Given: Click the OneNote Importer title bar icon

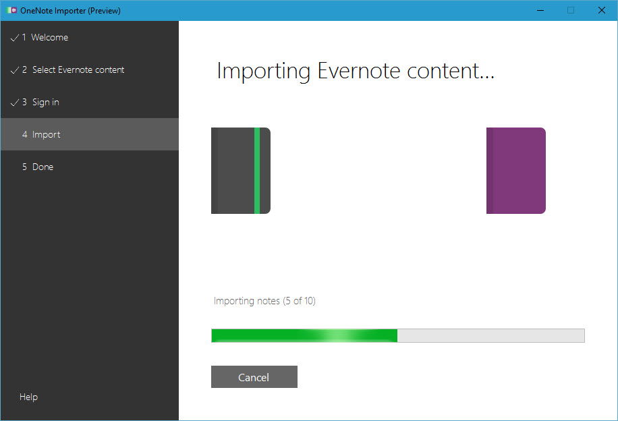Looking at the screenshot, I should point(11,10).
